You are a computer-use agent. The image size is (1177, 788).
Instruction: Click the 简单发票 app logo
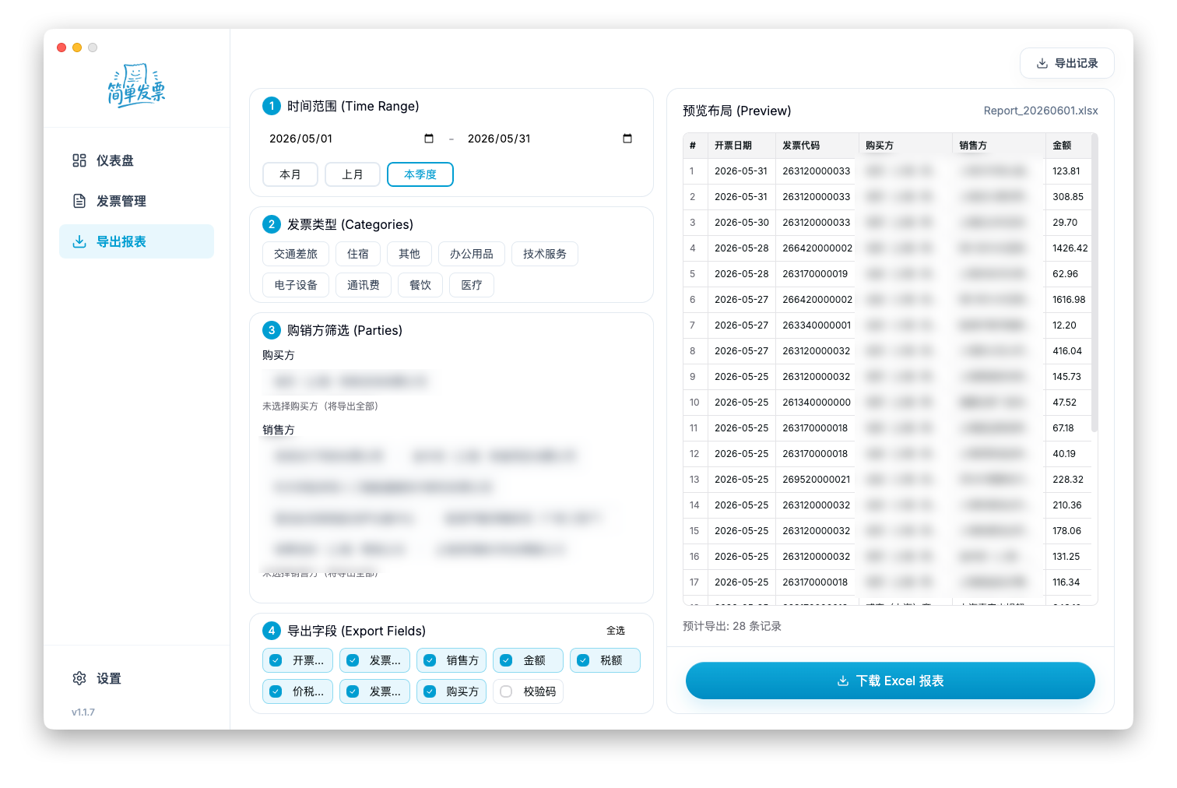136,86
